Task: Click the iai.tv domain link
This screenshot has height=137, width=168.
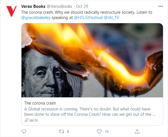Action: [x=33, y=120]
